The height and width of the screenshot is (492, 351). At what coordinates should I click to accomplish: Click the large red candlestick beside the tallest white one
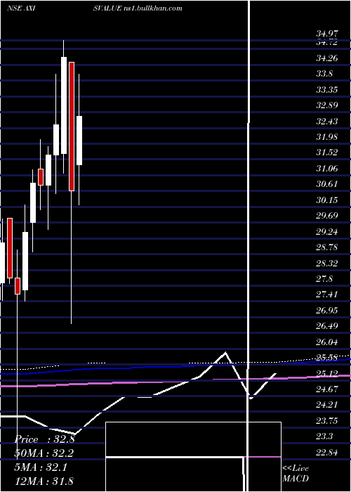(72, 126)
